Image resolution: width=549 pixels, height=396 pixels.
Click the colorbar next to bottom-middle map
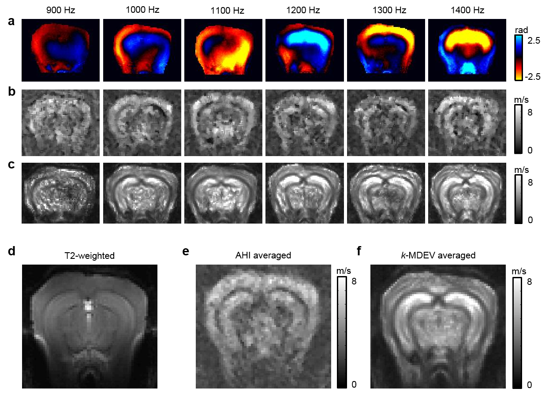[x=341, y=332]
